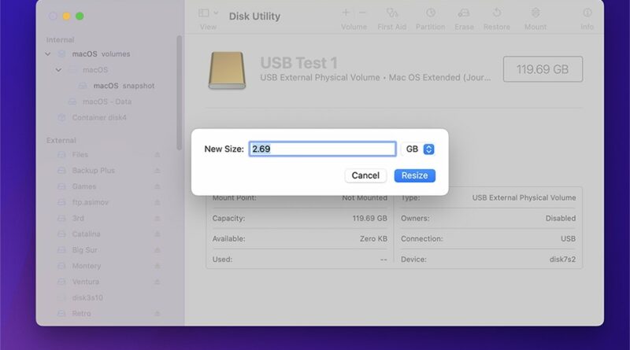Screen dimensions: 630x350
Task: Click the Capacity value 119.69 GB
Action: click(369, 219)
